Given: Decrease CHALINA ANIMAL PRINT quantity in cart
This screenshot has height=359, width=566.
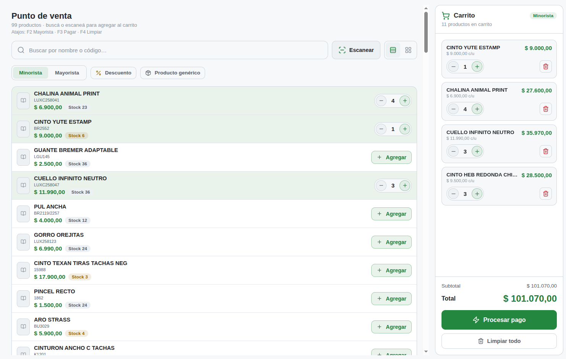Looking at the screenshot, I should 453,109.
